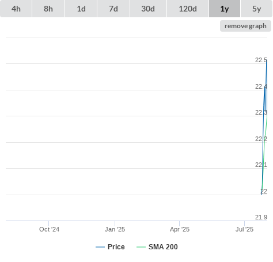Click the green SMA 200 line marker

141,247
